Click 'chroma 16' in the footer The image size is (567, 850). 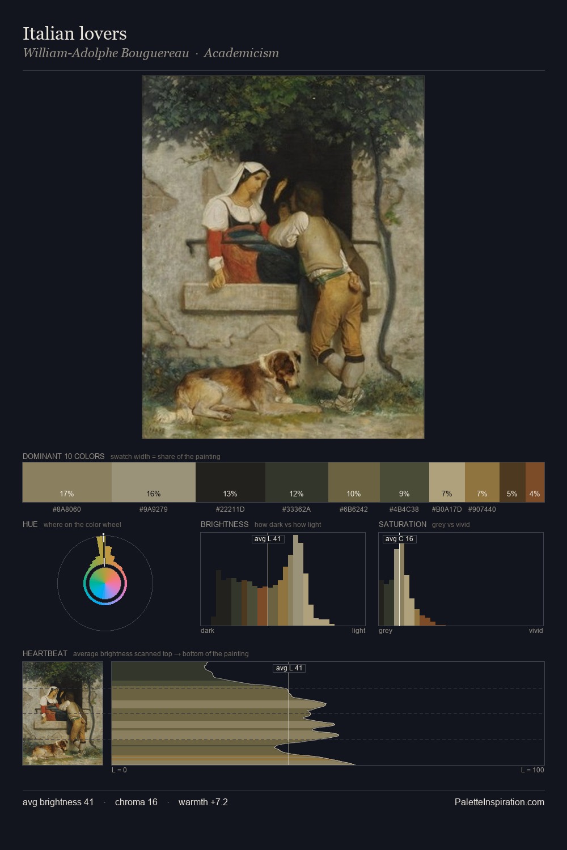pyautogui.click(x=136, y=802)
